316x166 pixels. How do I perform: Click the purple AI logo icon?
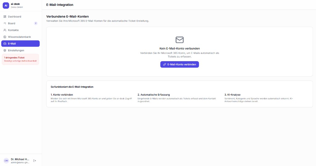(x=6, y=6)
